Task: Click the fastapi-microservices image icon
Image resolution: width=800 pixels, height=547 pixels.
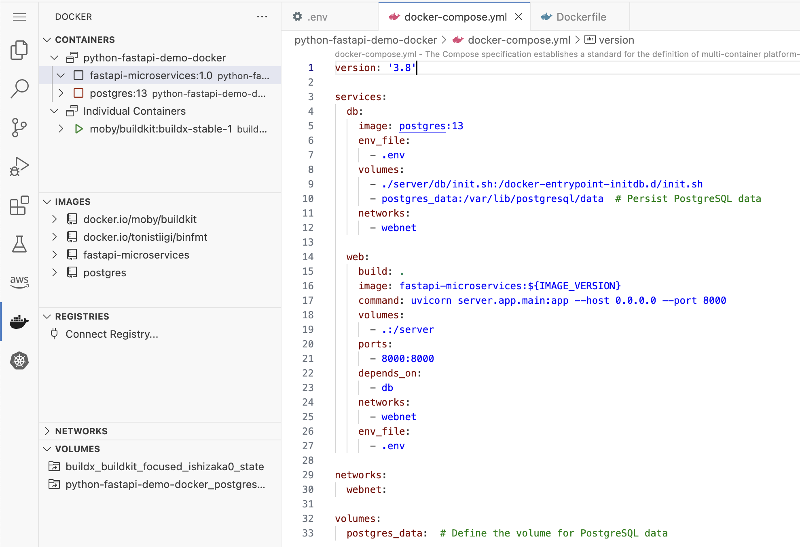Action: click(72, 255)
